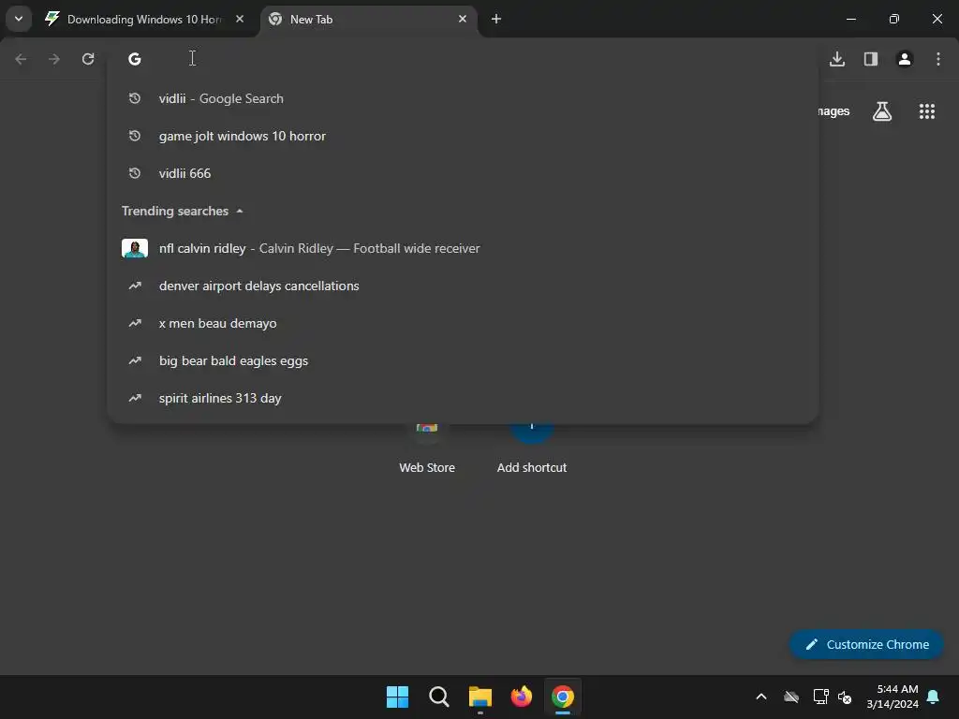Click the Customize Chrome button
Screen dimensions: 959x719
(x=866, y=644)
